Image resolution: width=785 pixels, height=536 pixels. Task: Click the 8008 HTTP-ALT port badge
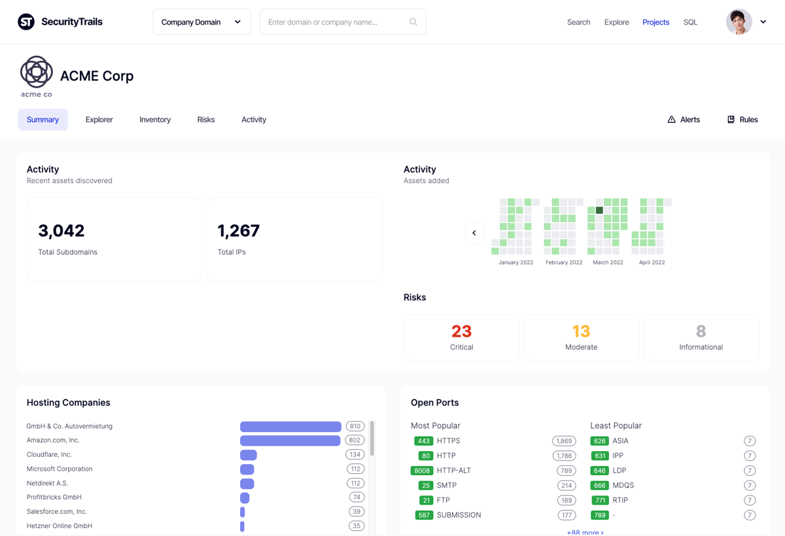pyautogui.click(x=422, y=471)
